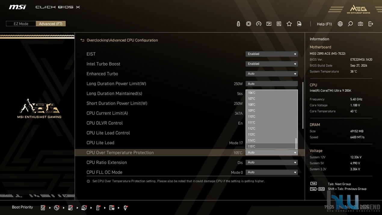Screen dimensions: 382x215
Task: Click the CPU chip icon in toolbar
Action: pyautogui.click(x=248, y=24)
